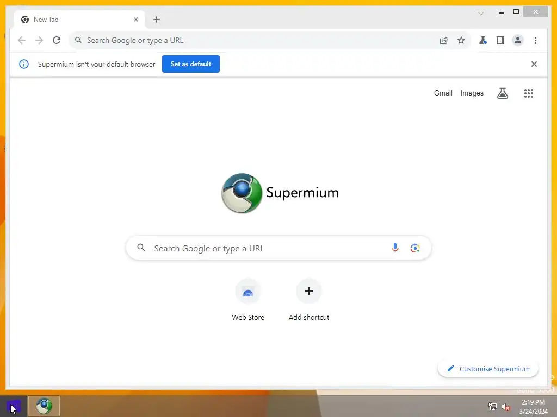557x417 pixels.
Task: Open the share page icon in the address bar
Action: click(x=444, y=40)
